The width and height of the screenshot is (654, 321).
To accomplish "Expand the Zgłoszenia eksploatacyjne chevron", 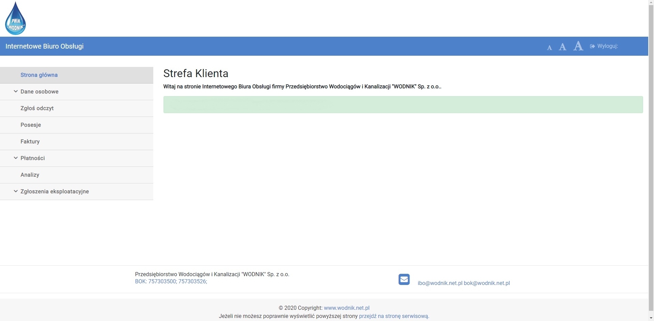I will (16, 191).
